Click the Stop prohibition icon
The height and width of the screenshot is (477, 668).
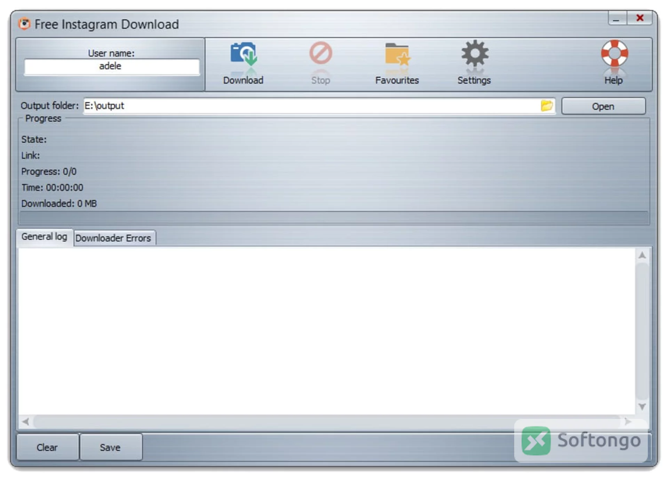click(x=320, y=53)
